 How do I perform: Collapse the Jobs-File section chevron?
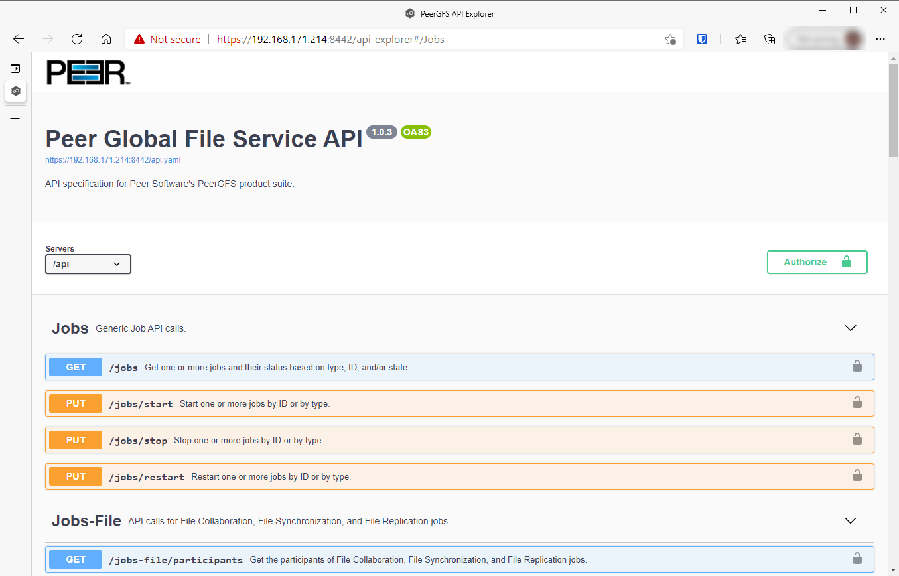pyautogui.click(x=850, y=521)
